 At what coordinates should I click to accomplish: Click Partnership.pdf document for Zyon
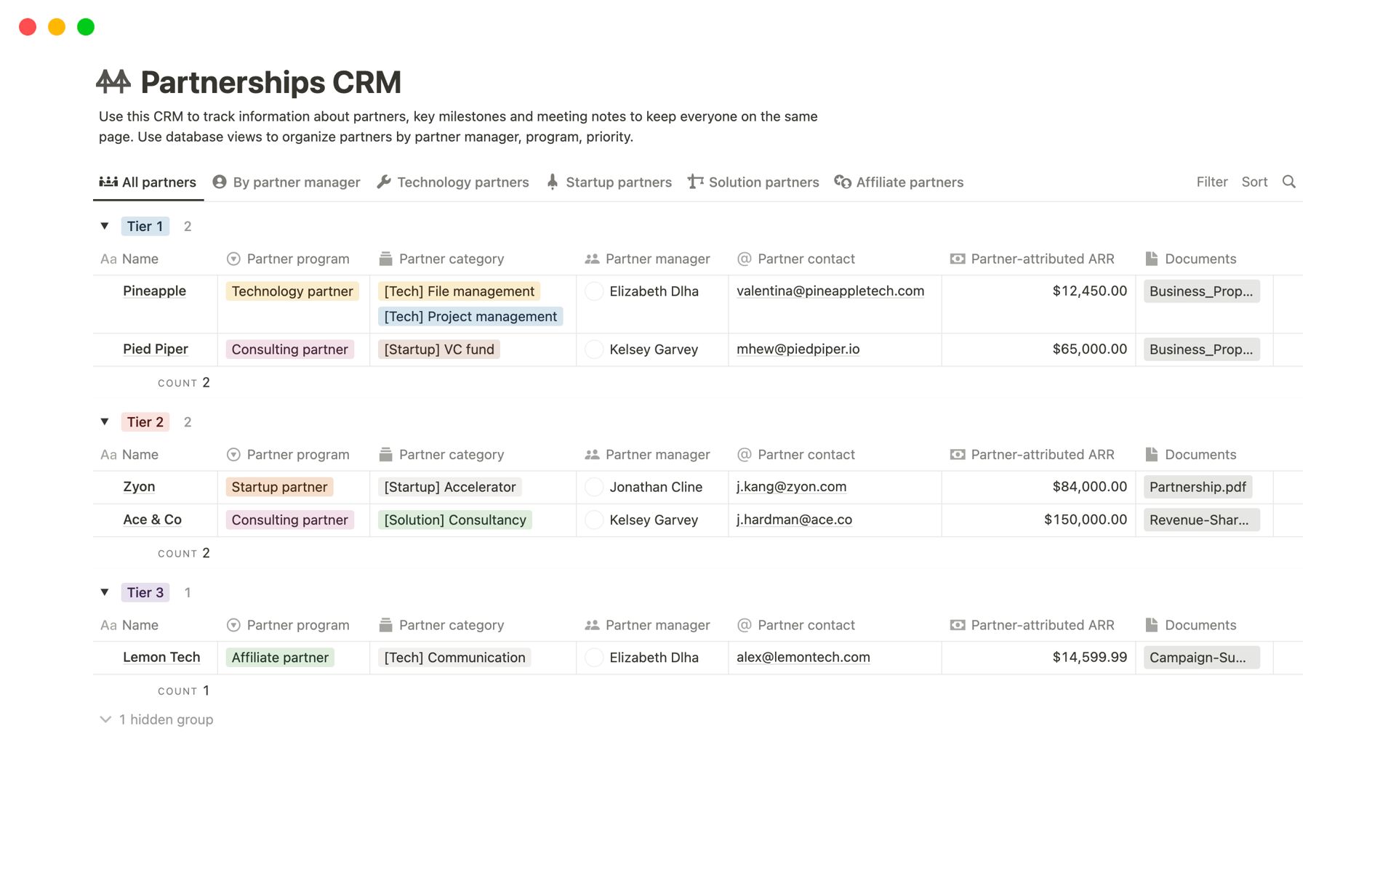(x=1197, y=486)
